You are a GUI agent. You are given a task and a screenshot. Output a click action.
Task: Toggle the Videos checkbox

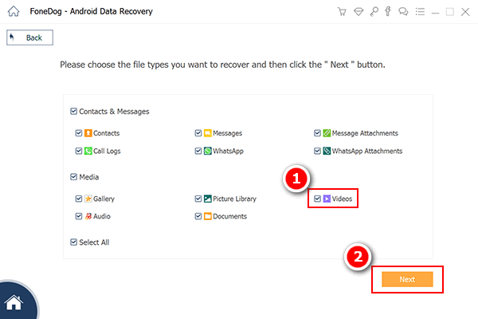point(317,199)
